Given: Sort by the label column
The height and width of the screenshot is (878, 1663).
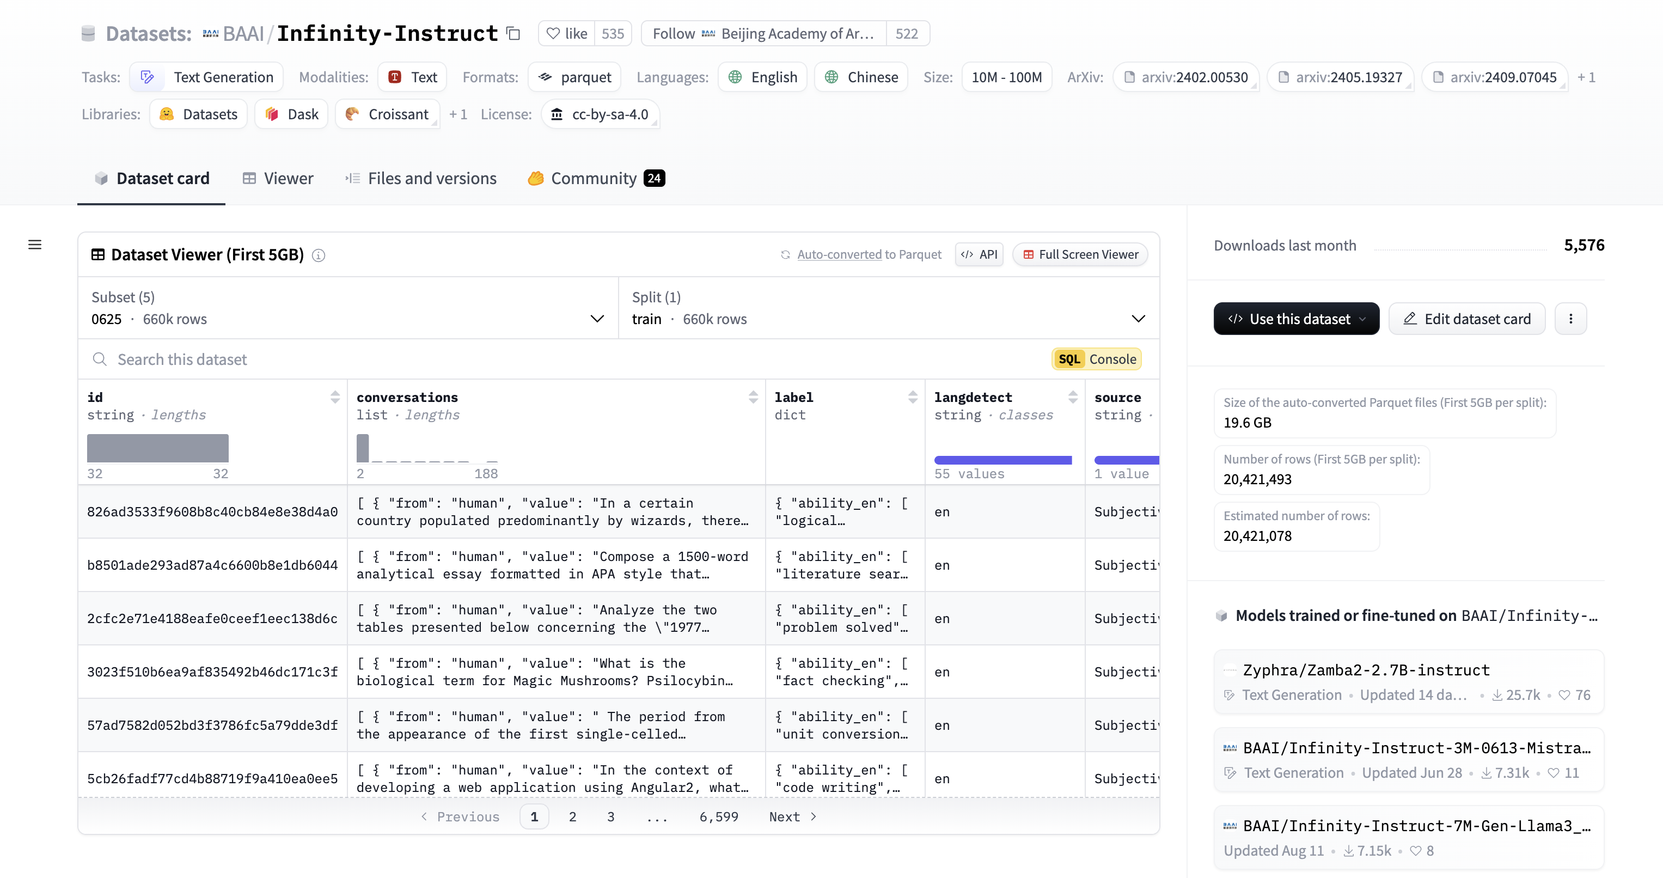Looking at the screenshot, I should coord(912,398).
